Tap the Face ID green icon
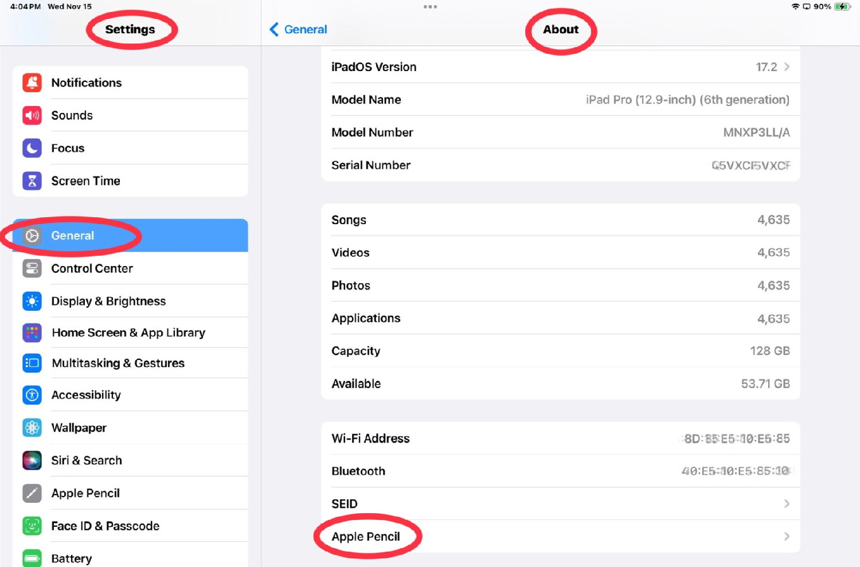Viewport: 860px width, 567px height. 32,526
